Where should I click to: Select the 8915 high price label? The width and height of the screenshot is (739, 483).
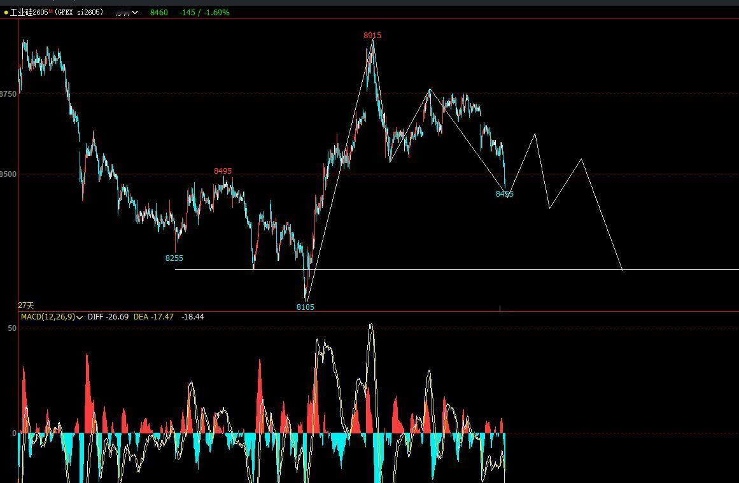coord(372,36)
